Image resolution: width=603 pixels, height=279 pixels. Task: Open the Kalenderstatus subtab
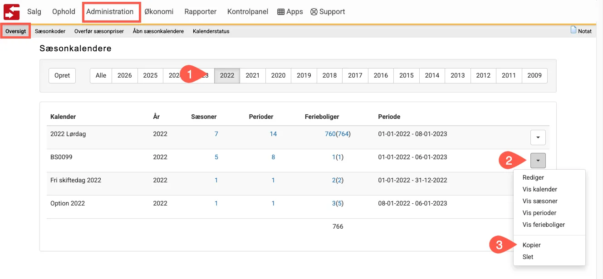(211, 31)
